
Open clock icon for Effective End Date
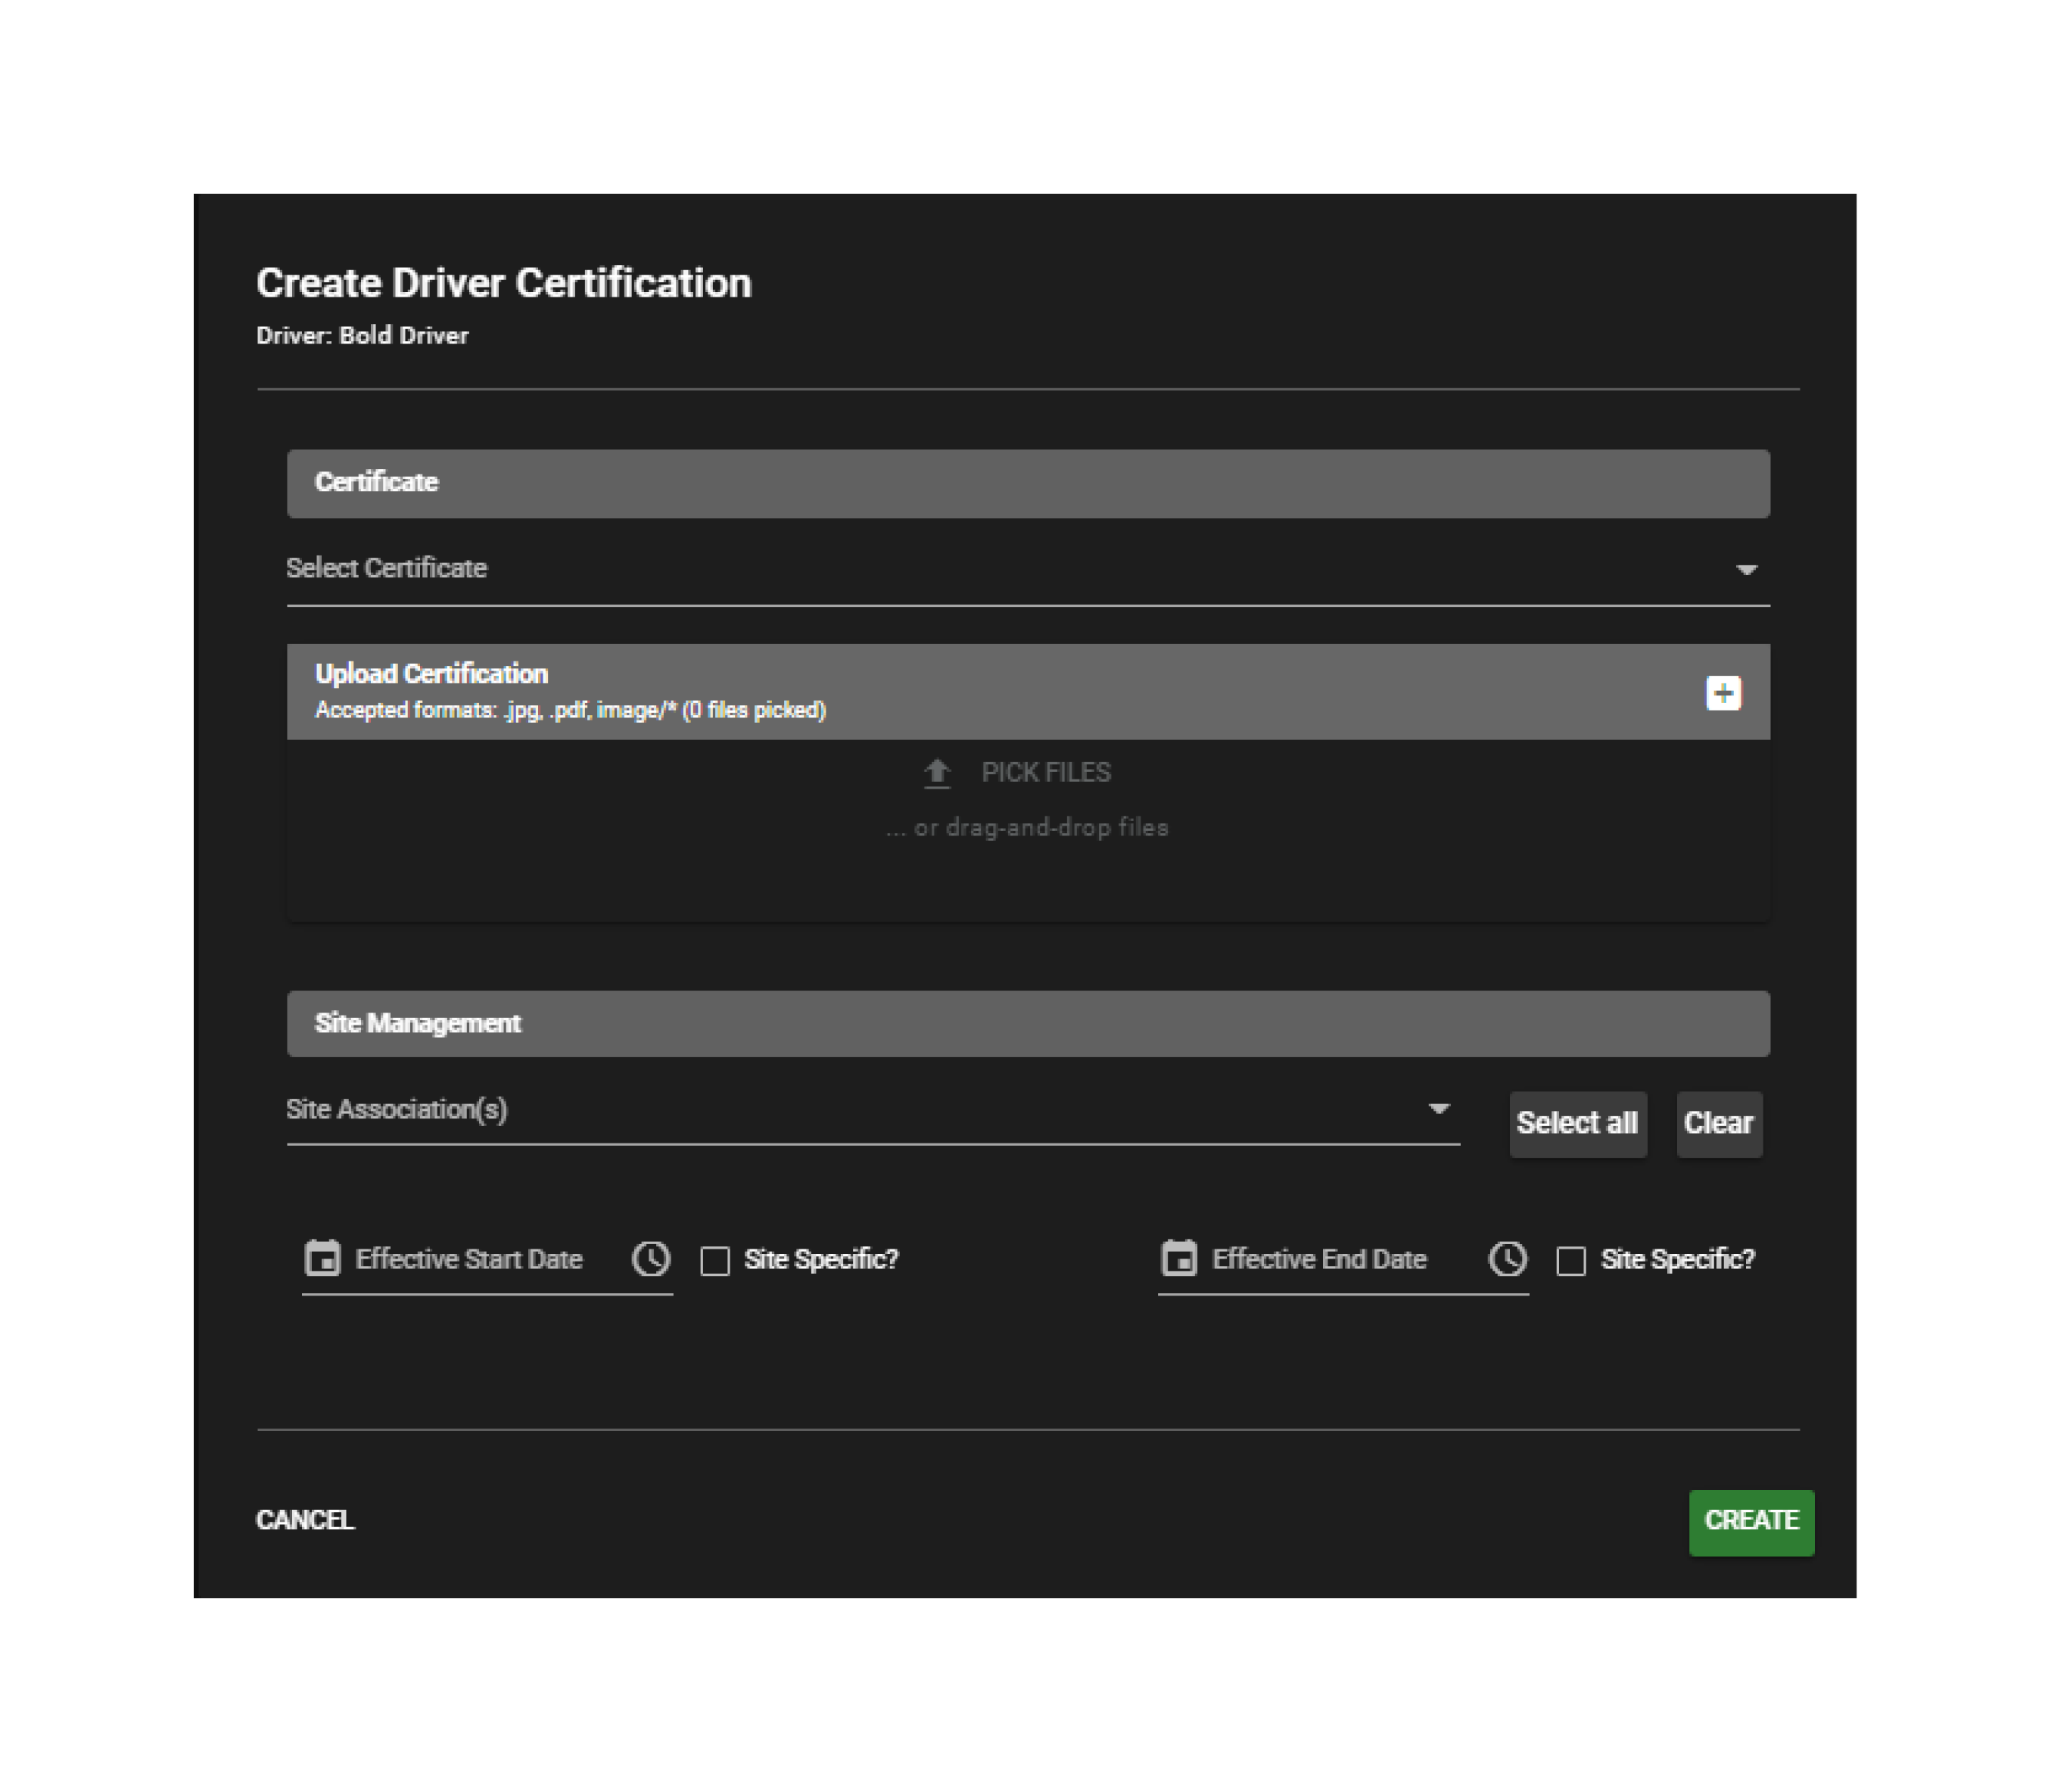click(1507, 1258)
